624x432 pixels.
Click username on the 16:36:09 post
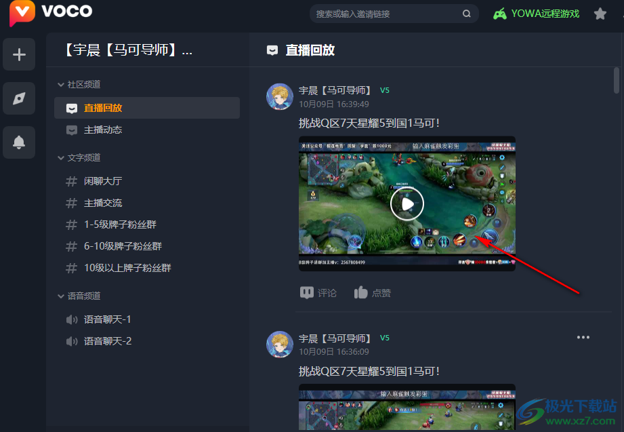pyautogui.click(x=335, y=338)
